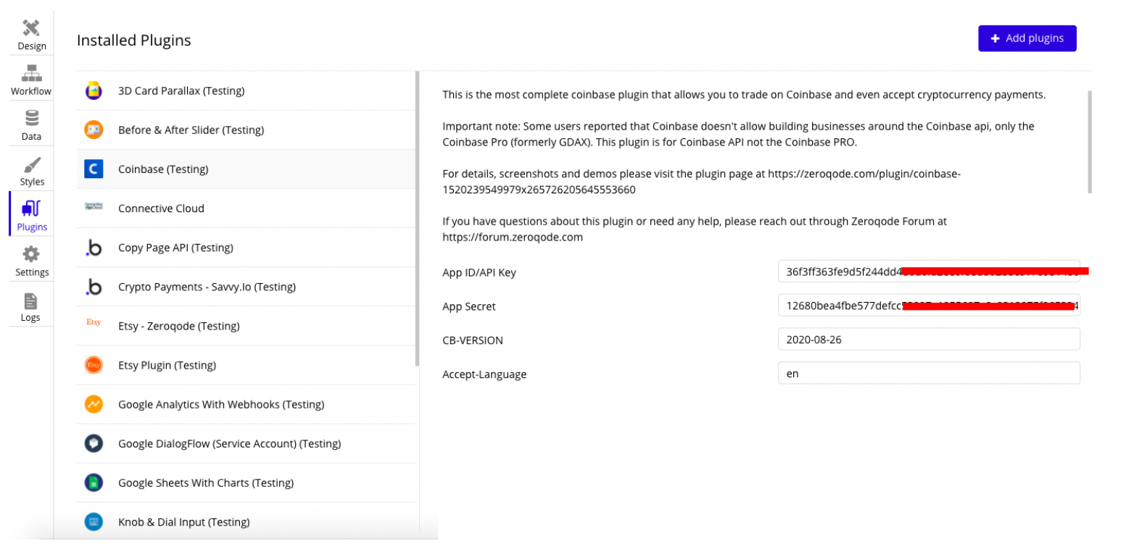Select the Plugins tab in sidebar
The width and height of the screenshot is (1121, 559).
(31, 215)
